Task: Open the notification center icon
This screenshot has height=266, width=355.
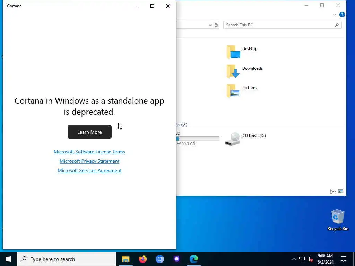Action: (344, 259)
